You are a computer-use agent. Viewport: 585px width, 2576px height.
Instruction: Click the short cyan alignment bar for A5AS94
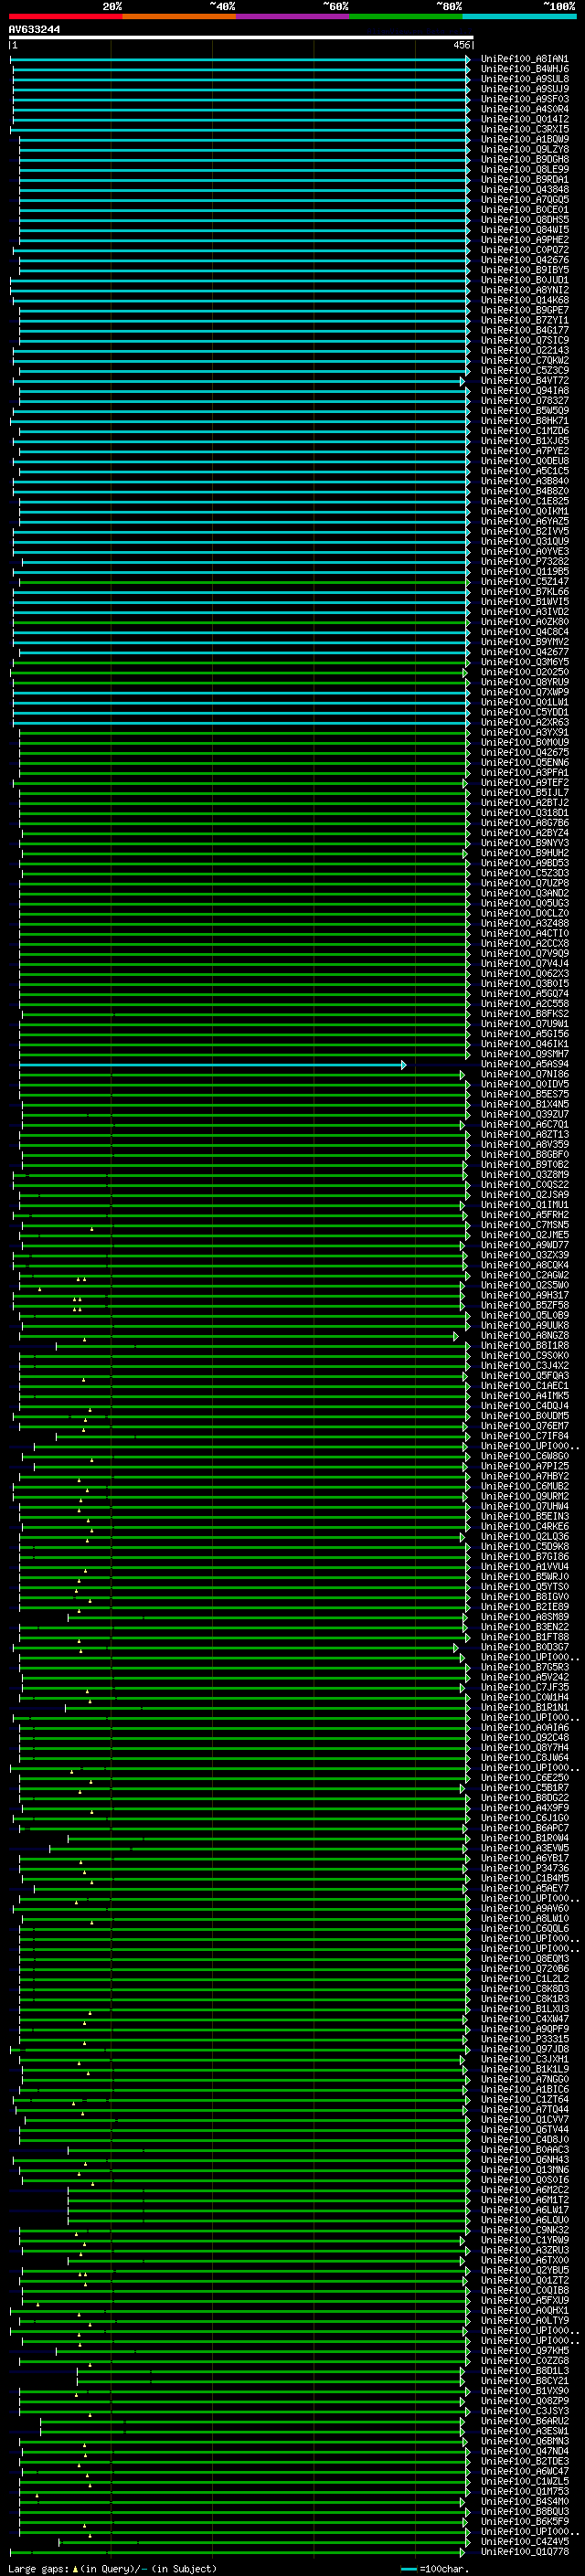pos(213,1065)
